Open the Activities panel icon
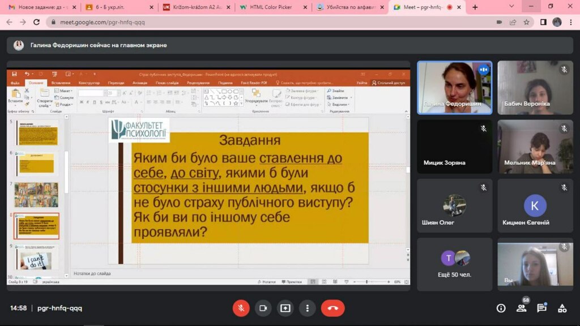 (562, 308)
